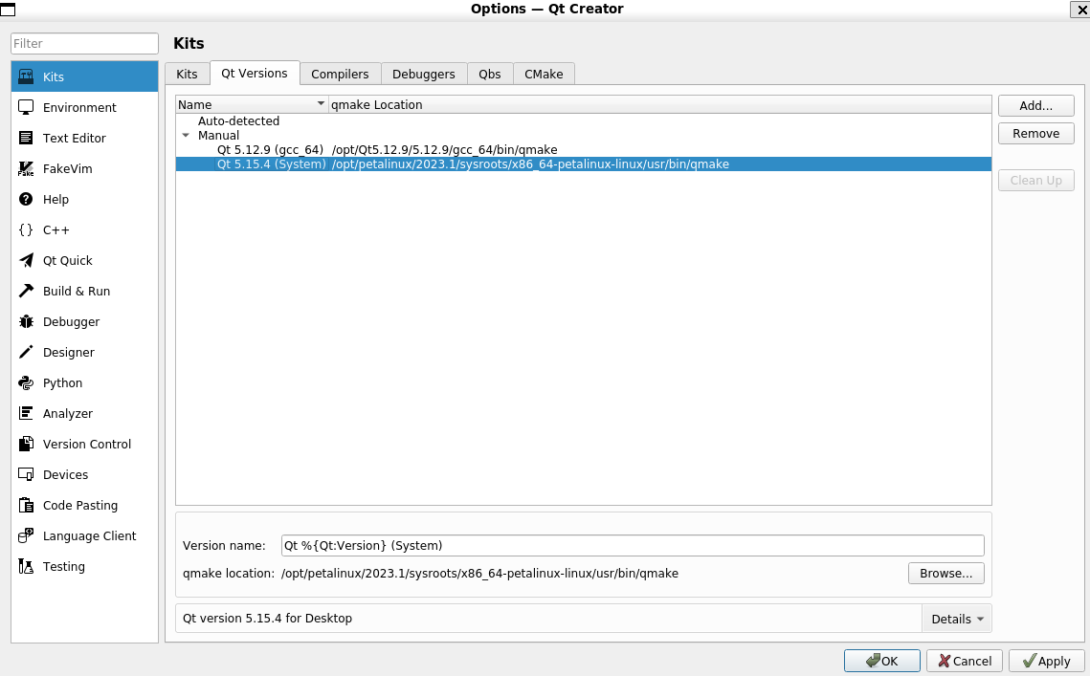Switch to the Debuggers tab
Viewport: 1090px width, 676px height.
point(423,74)
